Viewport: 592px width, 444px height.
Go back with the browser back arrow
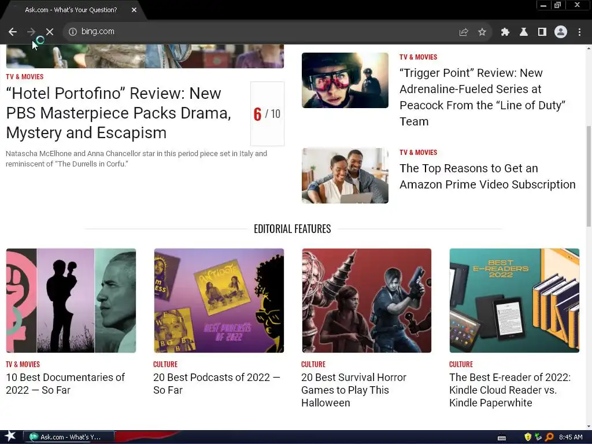[13, 32]
